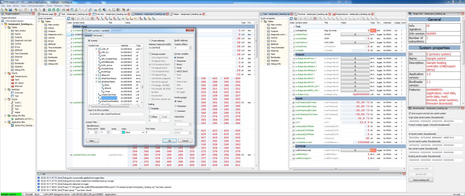
Task: Click the monitor icon in the main toolbar
Action: click(x=114, y=10)
